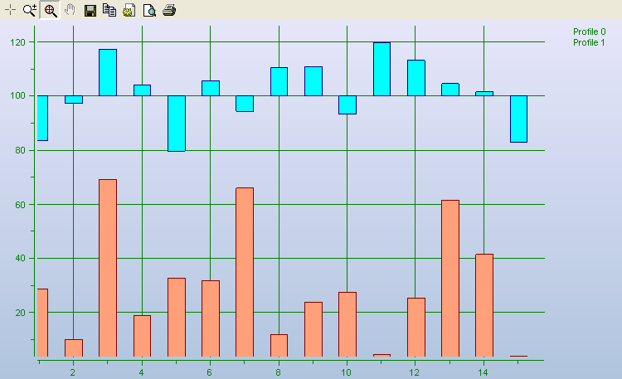This screenshot has height=379, width=622.
Task: Select the crosshair cursor tool
Action: (x=11, y=10)
